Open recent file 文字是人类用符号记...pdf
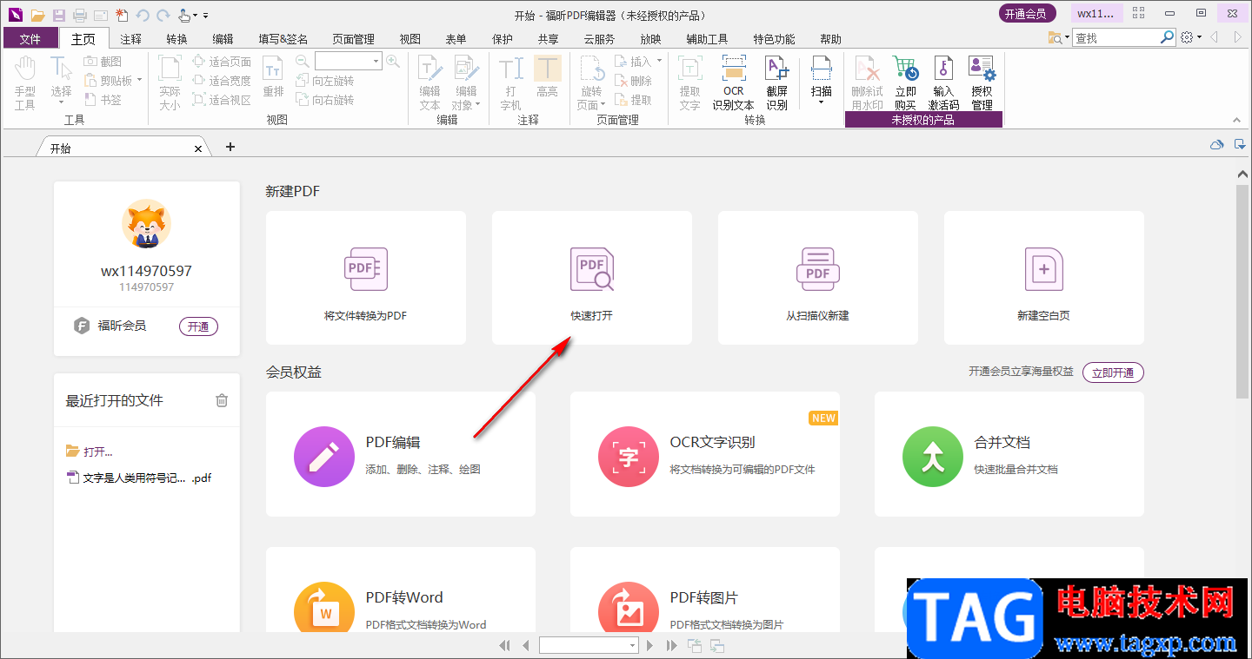The image size is (1252, 659). [139, 478]
